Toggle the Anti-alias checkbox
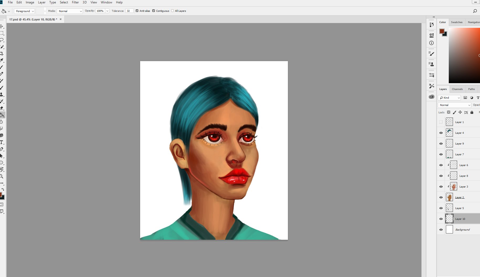480x277 pixels. point(137,11)
